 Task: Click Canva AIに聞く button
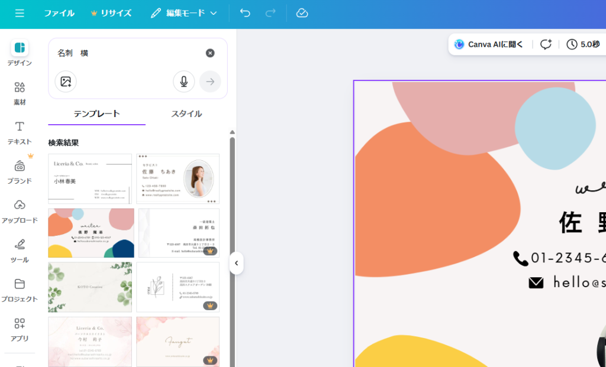tap(489, 44)
